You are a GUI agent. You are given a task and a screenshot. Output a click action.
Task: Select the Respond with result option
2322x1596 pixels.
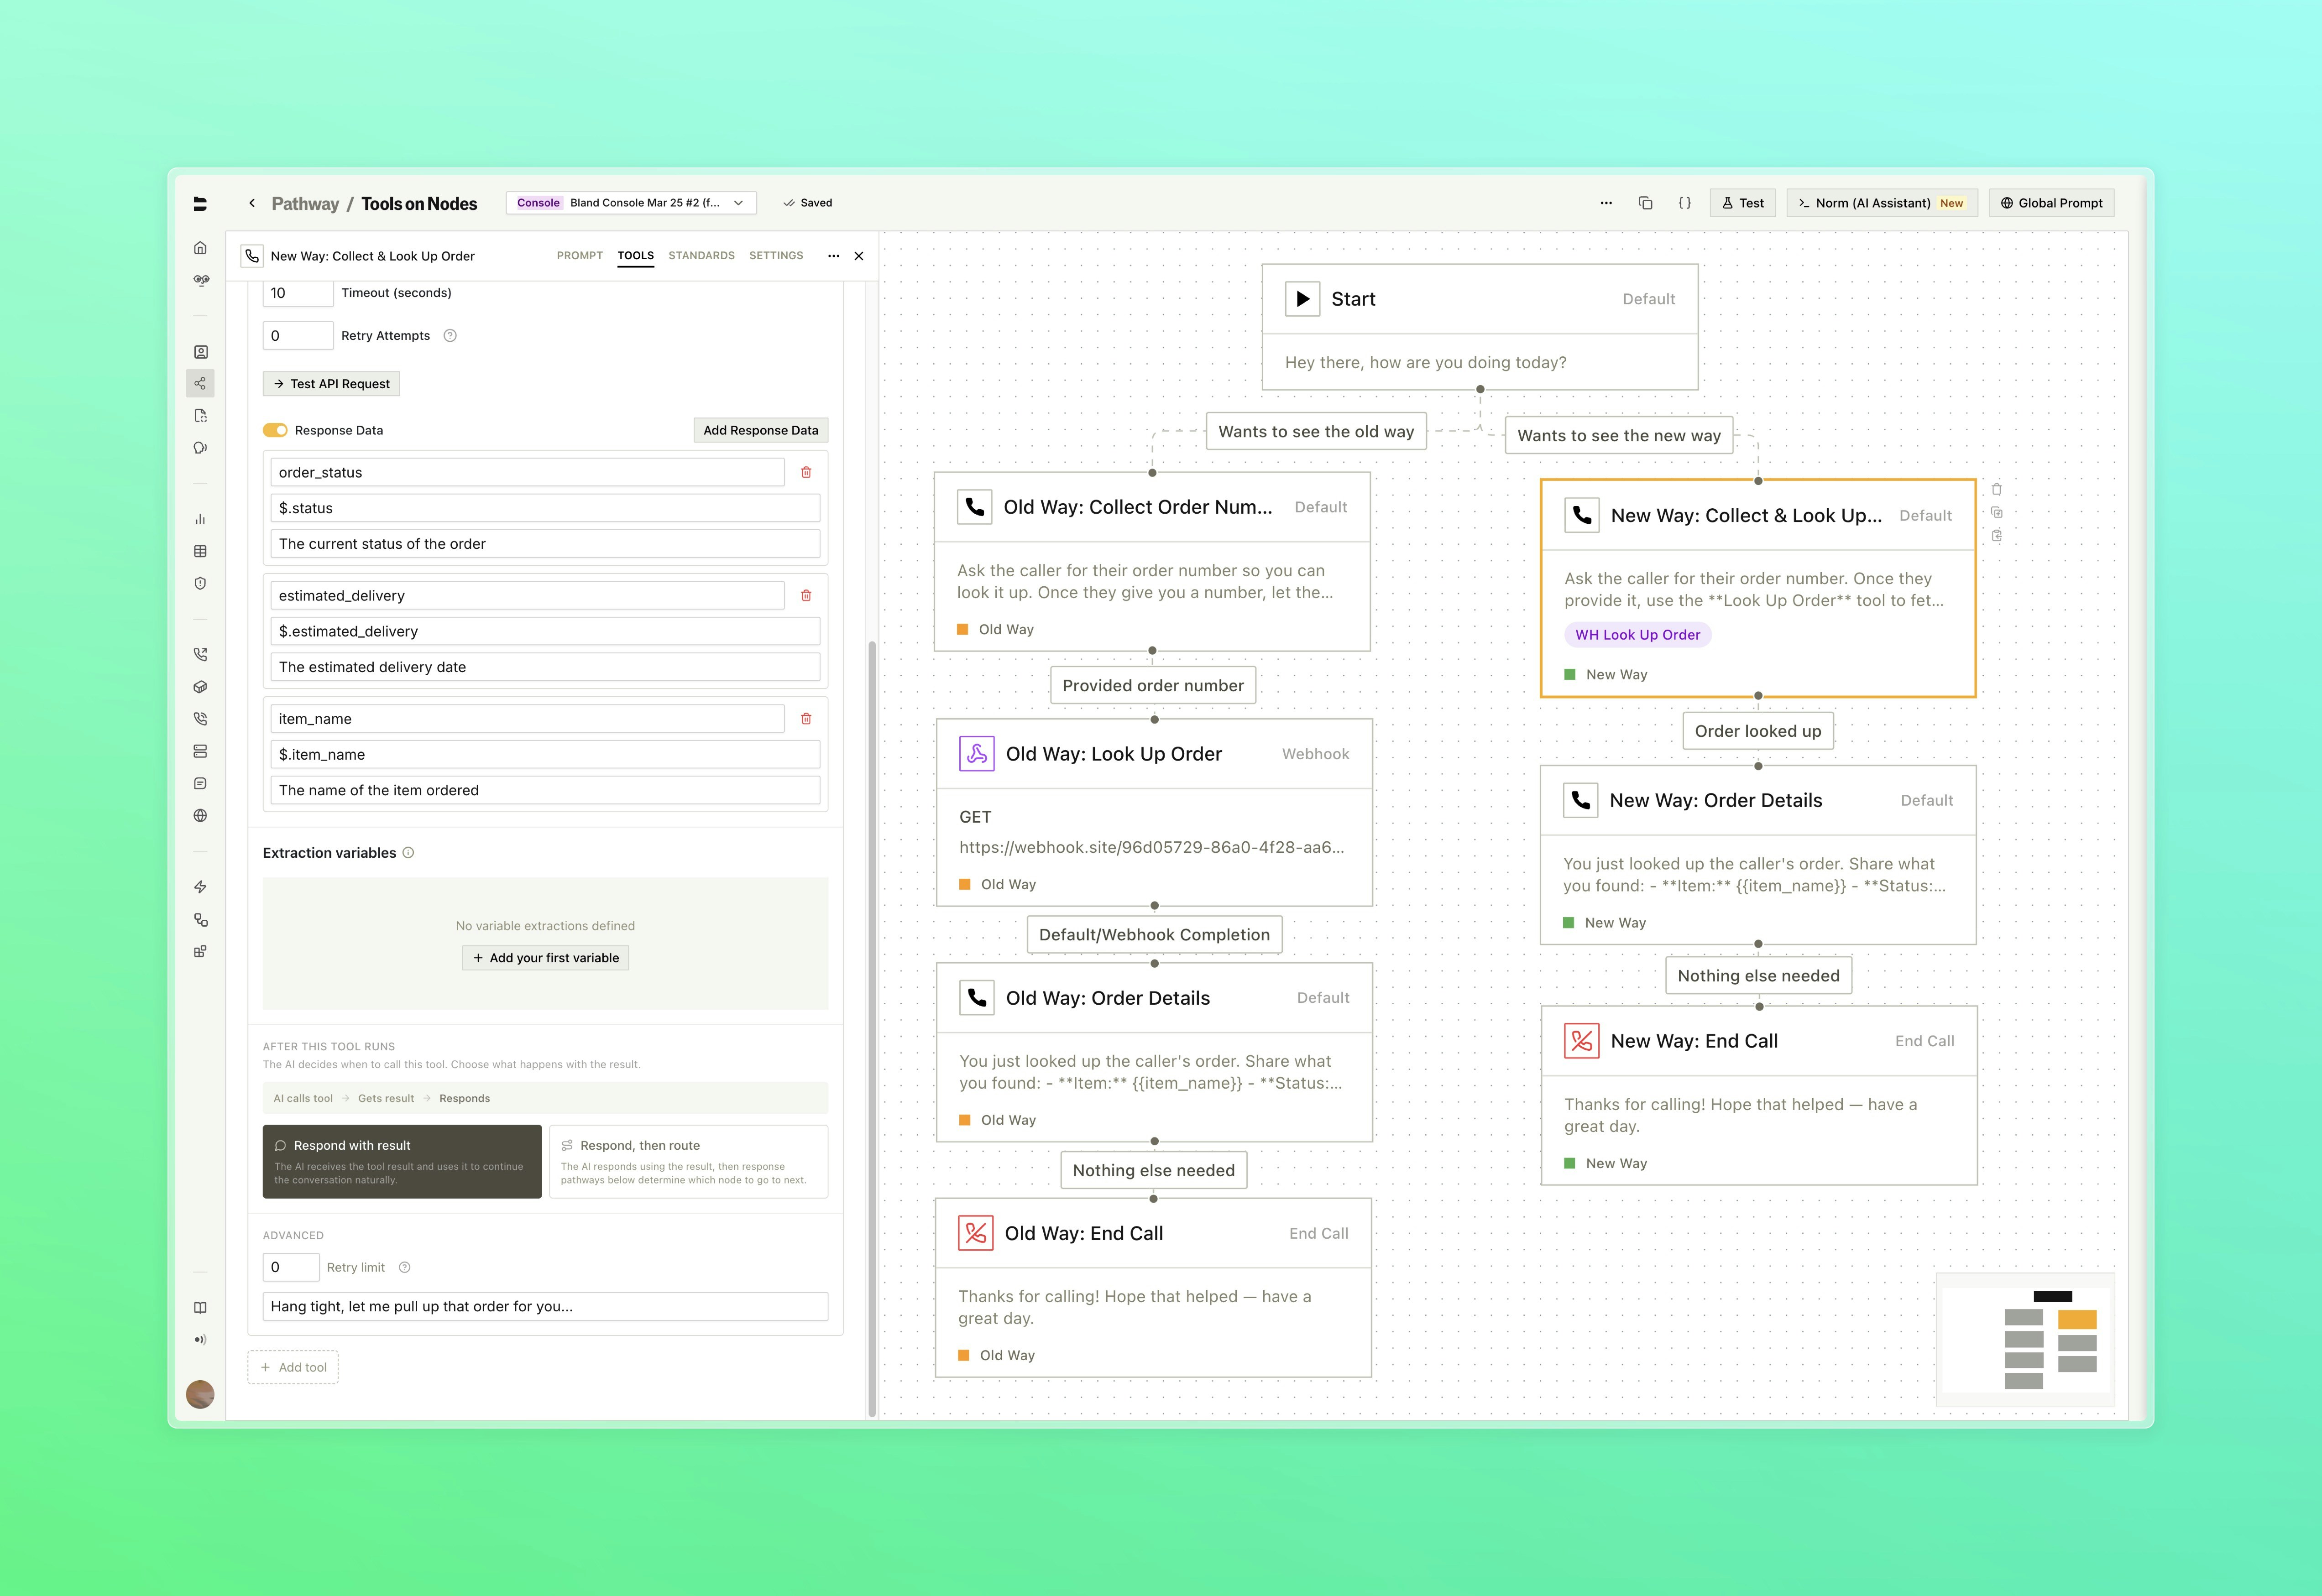tap(402, 1161)
